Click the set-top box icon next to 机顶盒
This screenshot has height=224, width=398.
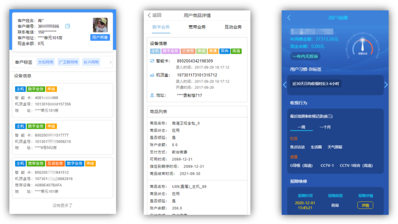pos(152,75)
